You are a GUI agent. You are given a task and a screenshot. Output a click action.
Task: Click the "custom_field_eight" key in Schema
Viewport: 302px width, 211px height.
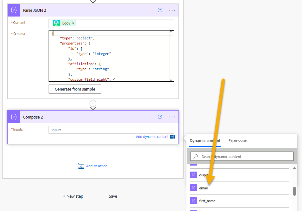(x=89, y=79)
